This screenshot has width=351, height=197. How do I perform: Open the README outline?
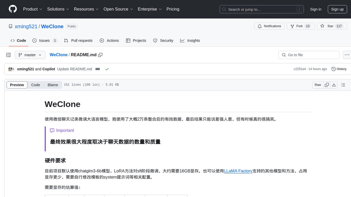coord(343,85)
